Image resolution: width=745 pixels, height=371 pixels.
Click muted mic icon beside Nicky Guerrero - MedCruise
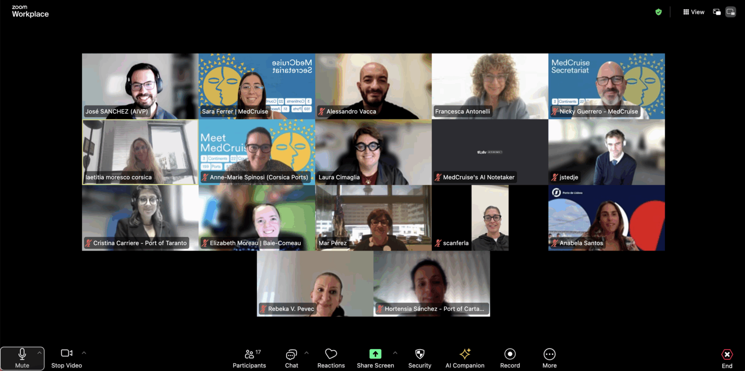point(554,112)
